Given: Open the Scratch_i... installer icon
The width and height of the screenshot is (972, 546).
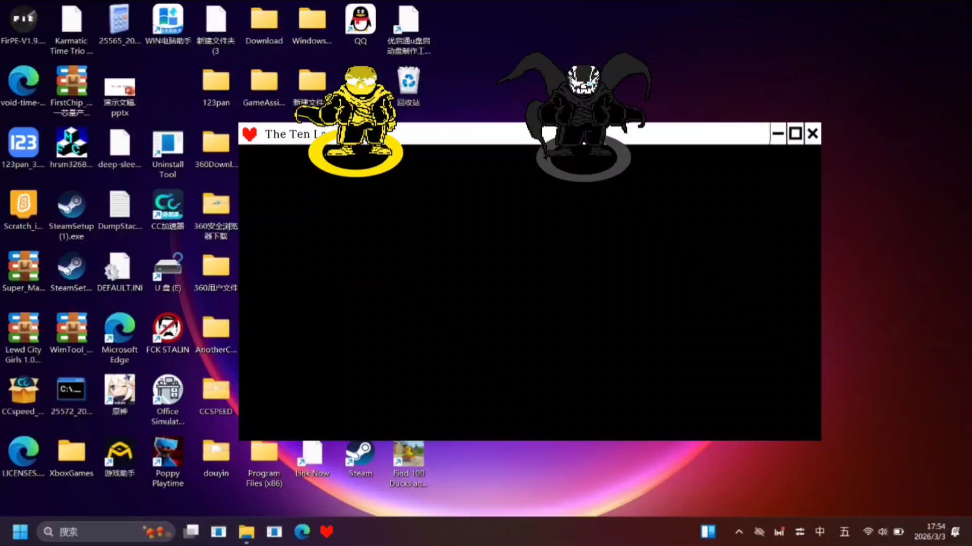Looking at the screenshot, I should click(x=23, y=204).
